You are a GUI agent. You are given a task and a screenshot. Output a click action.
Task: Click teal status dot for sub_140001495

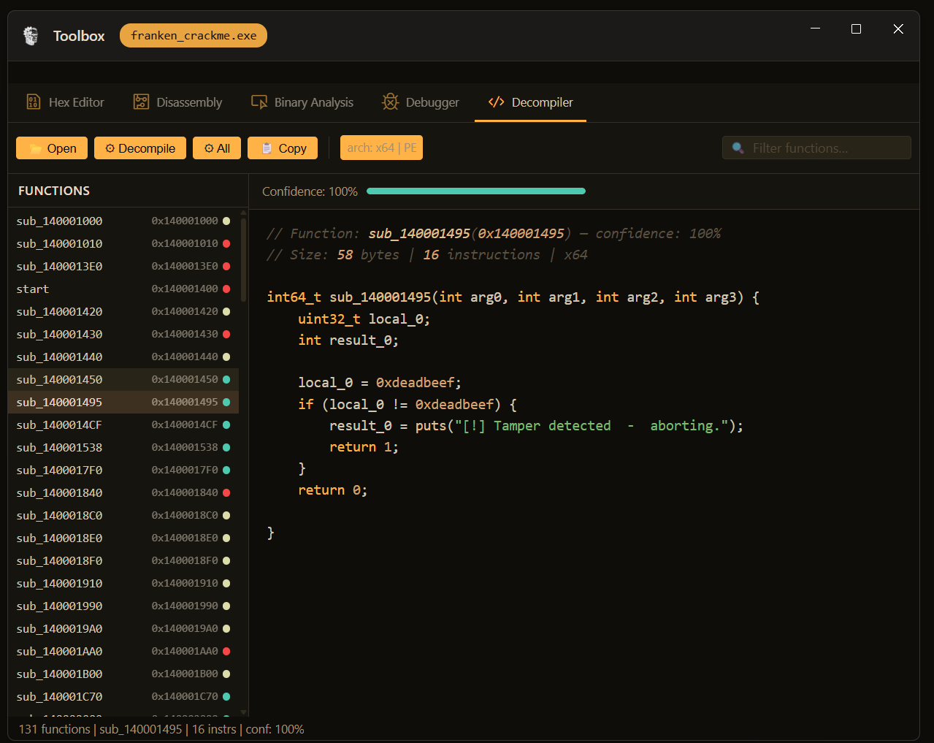226,402
